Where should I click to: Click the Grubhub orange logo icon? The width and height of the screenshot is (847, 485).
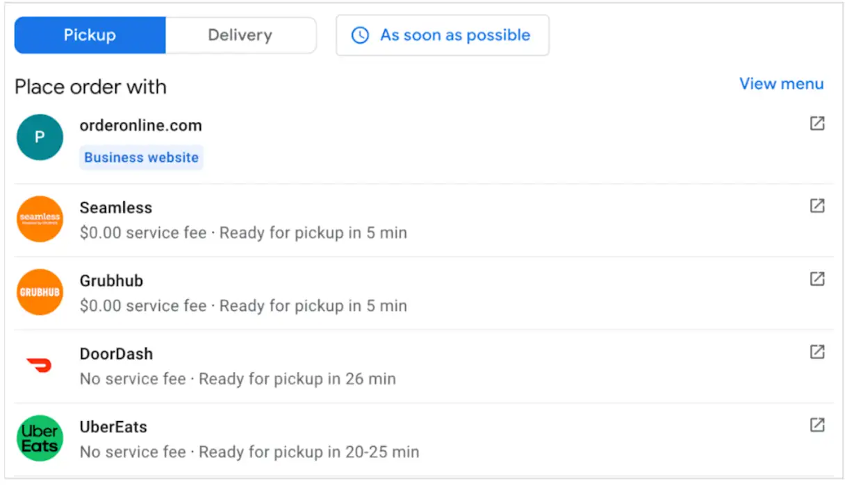[x=40, y=292]
